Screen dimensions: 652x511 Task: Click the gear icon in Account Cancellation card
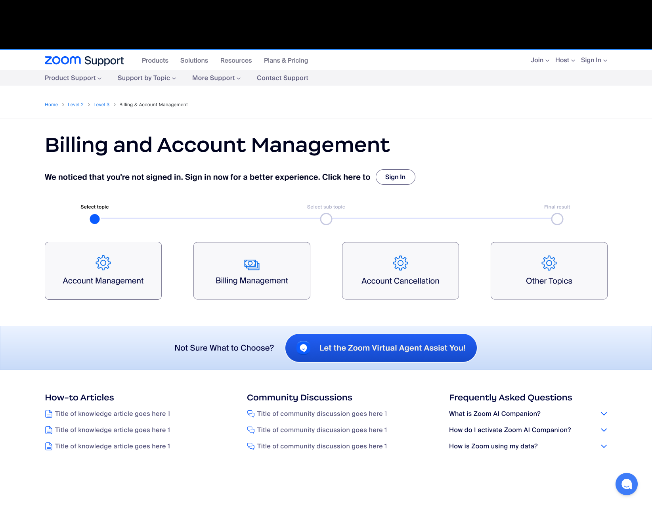click(400, 263)
